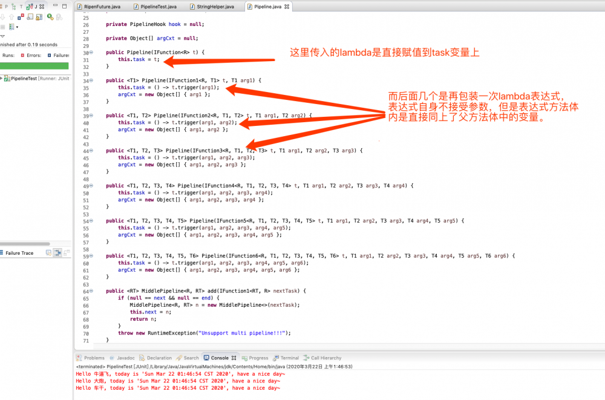Open the Search view tab
The image size is (605, 400).
188,358
